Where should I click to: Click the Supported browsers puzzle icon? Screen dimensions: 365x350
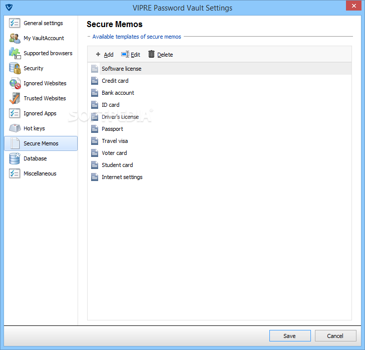(x=15, y=53)
